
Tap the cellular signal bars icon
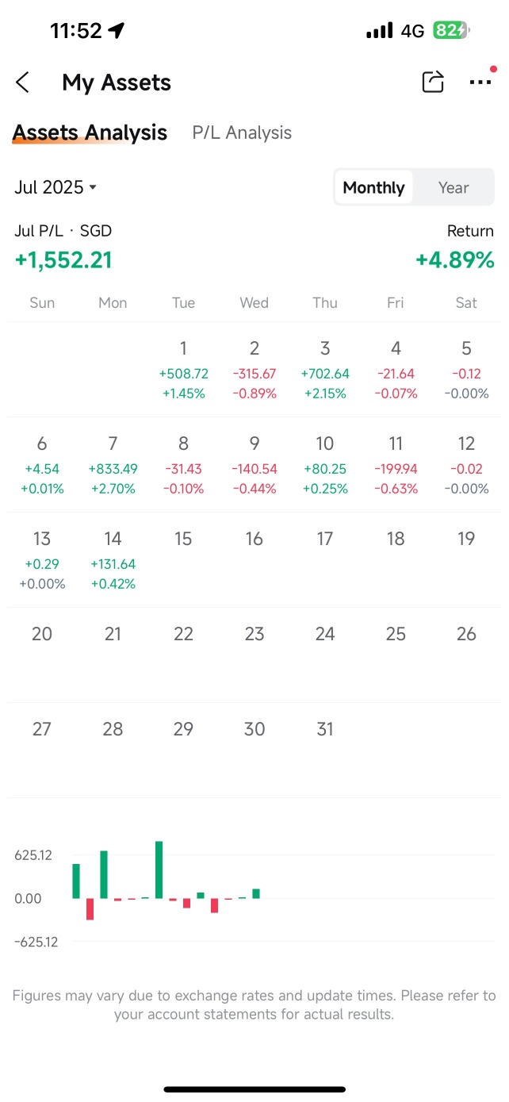tap(380, 31)
